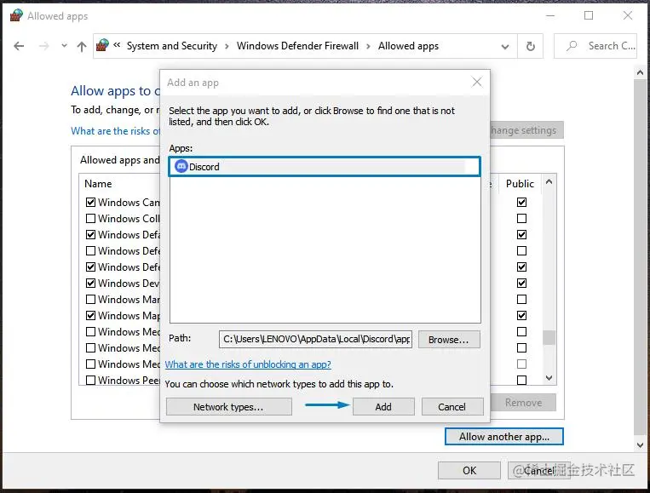Toggle Public checkbox for Windows Coll... row
The image size is (650, 493).
coord(521,218)
